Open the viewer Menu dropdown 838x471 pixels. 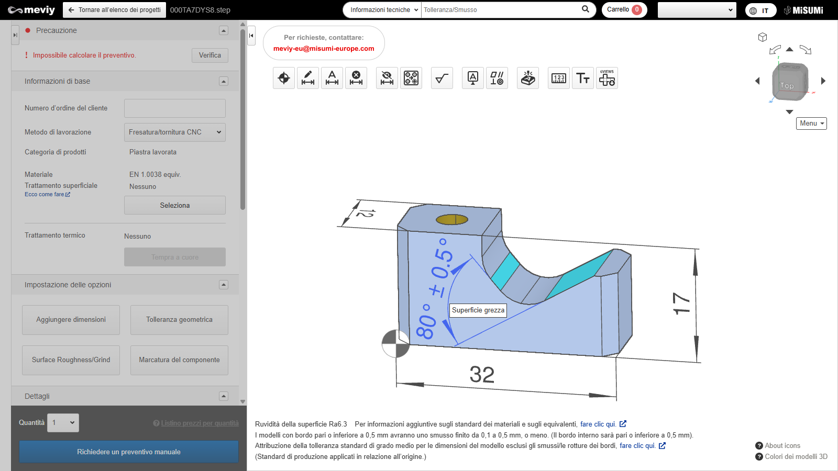tap(811, 124)
